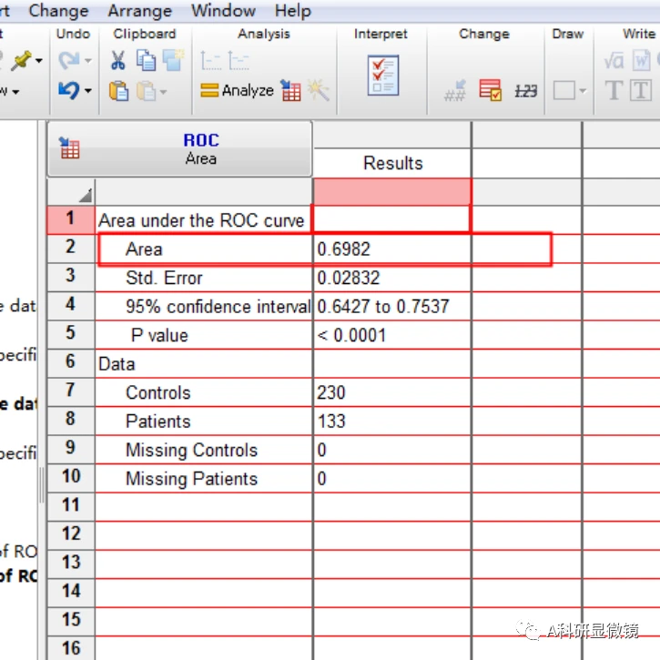This screenshot has width=660, height=660.
Task: Select row header 1
Action: (71, 218)
